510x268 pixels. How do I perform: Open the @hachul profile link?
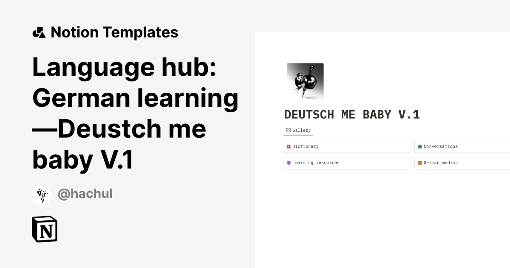pyautogui.click(x=85, y=194)
